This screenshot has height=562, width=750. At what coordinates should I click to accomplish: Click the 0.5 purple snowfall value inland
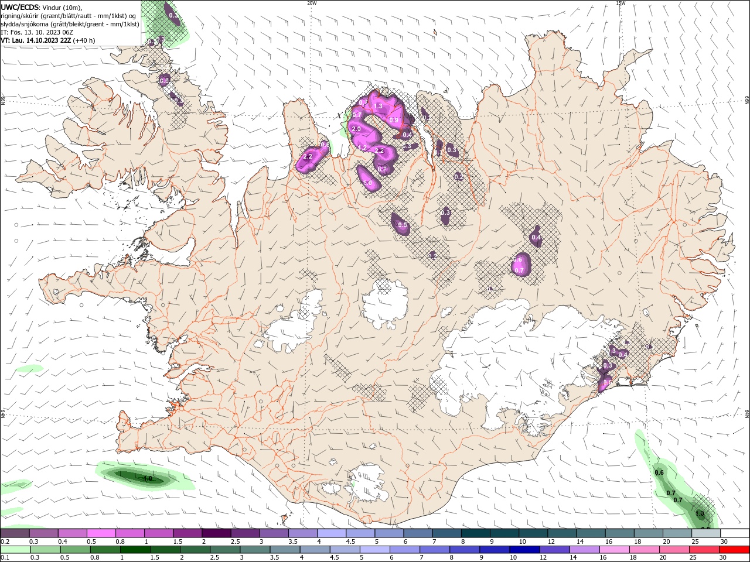(x=403, y=225)
